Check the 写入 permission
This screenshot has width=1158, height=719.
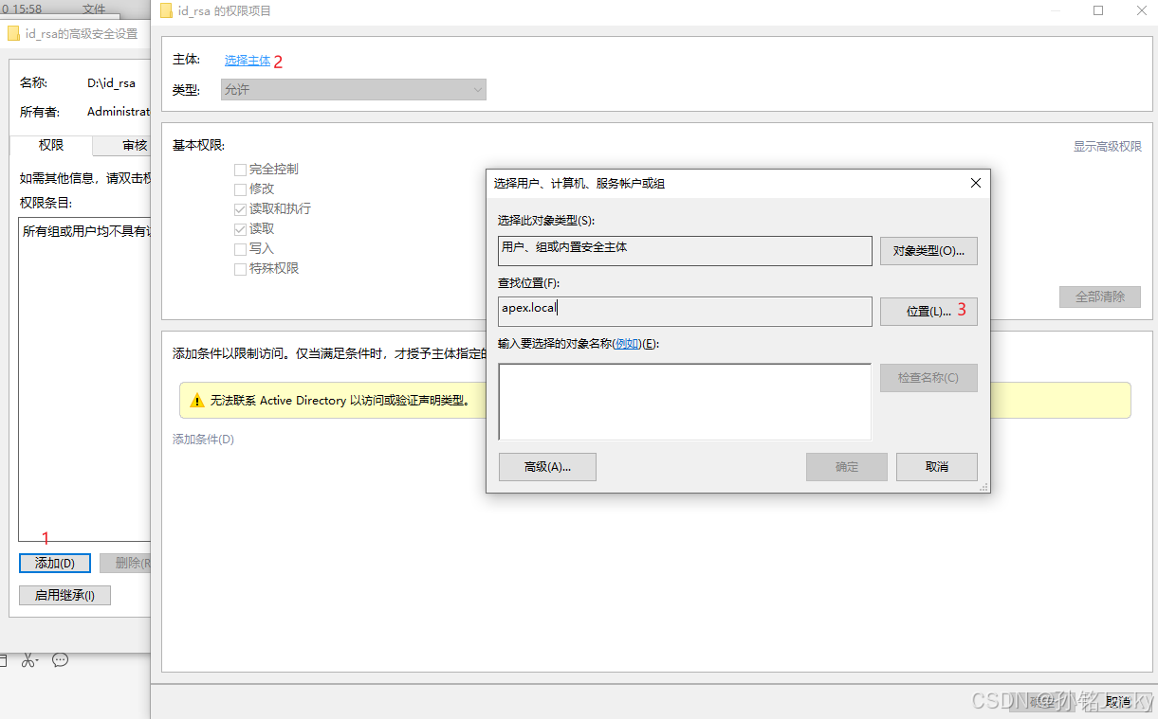240,248
